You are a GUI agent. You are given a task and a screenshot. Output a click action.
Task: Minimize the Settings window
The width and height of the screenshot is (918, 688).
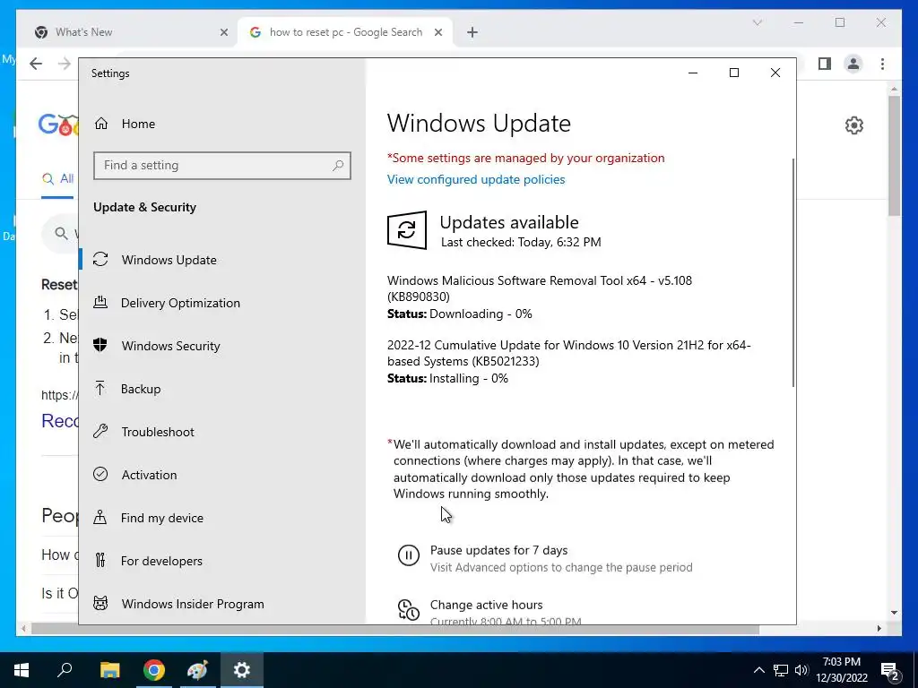693,73
